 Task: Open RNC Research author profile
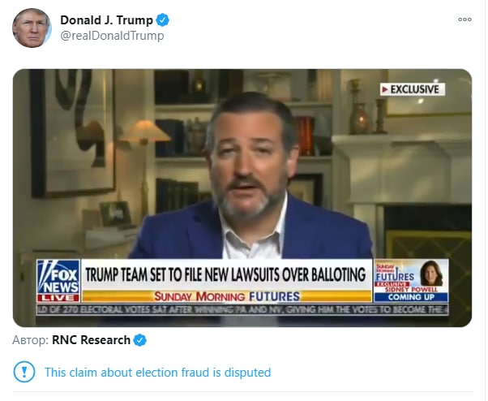[x=91, y=340]
